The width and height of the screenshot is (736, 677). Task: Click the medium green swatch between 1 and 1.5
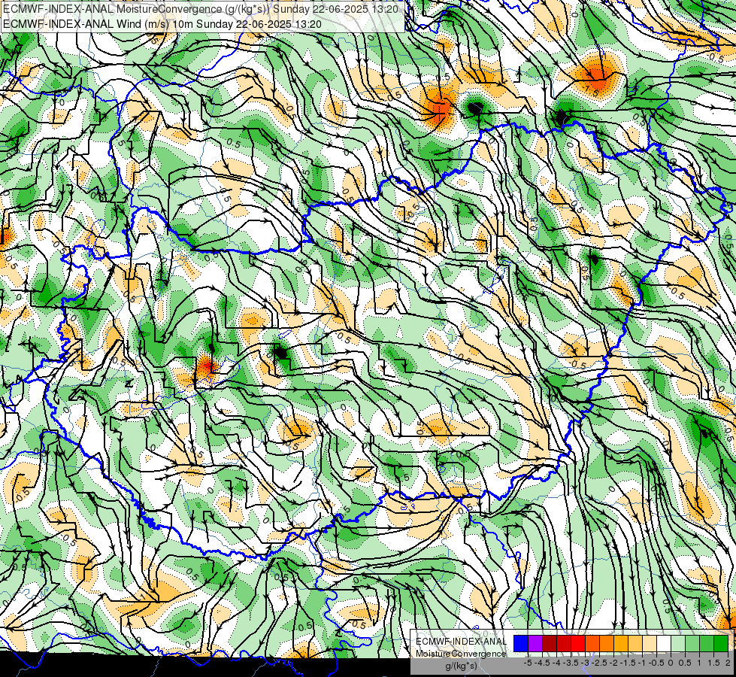tap(707, 643)
